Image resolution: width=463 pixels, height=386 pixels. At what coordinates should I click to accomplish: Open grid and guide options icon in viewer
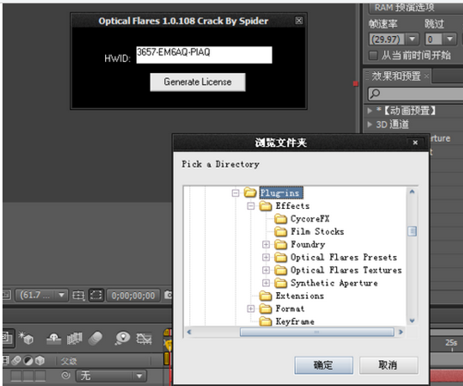[78, 295]
